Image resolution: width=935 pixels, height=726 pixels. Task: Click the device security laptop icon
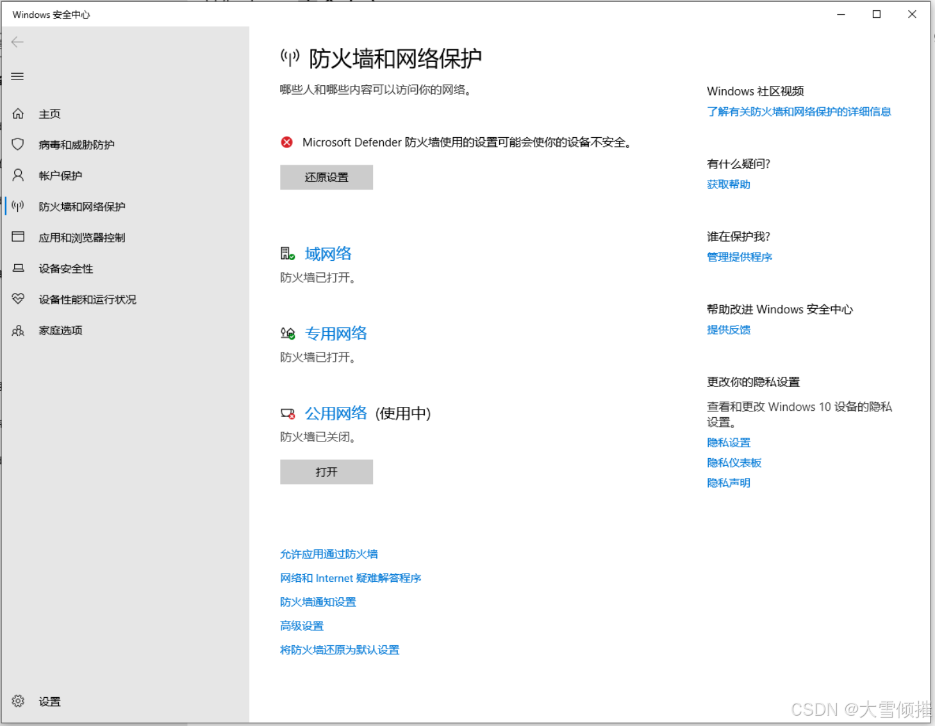18,268
